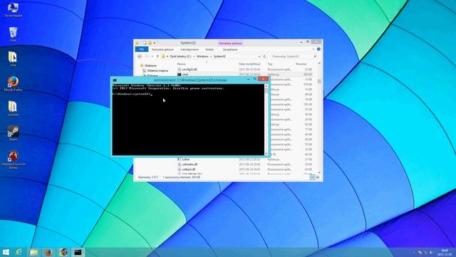This screenshot has height=257, width=456.
Task: Open the Narzędzia główne ribbon tab
Action: pos(162,49)
